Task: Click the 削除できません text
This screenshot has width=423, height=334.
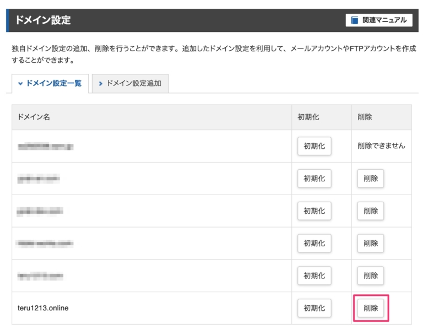Action: pos(381,146)
